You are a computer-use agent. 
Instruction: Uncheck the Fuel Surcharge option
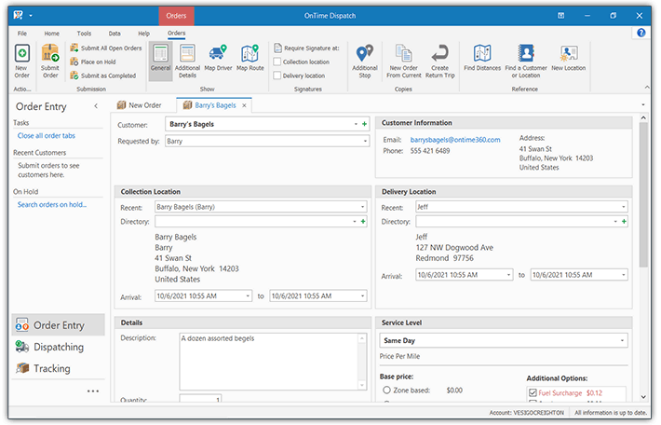533,393
